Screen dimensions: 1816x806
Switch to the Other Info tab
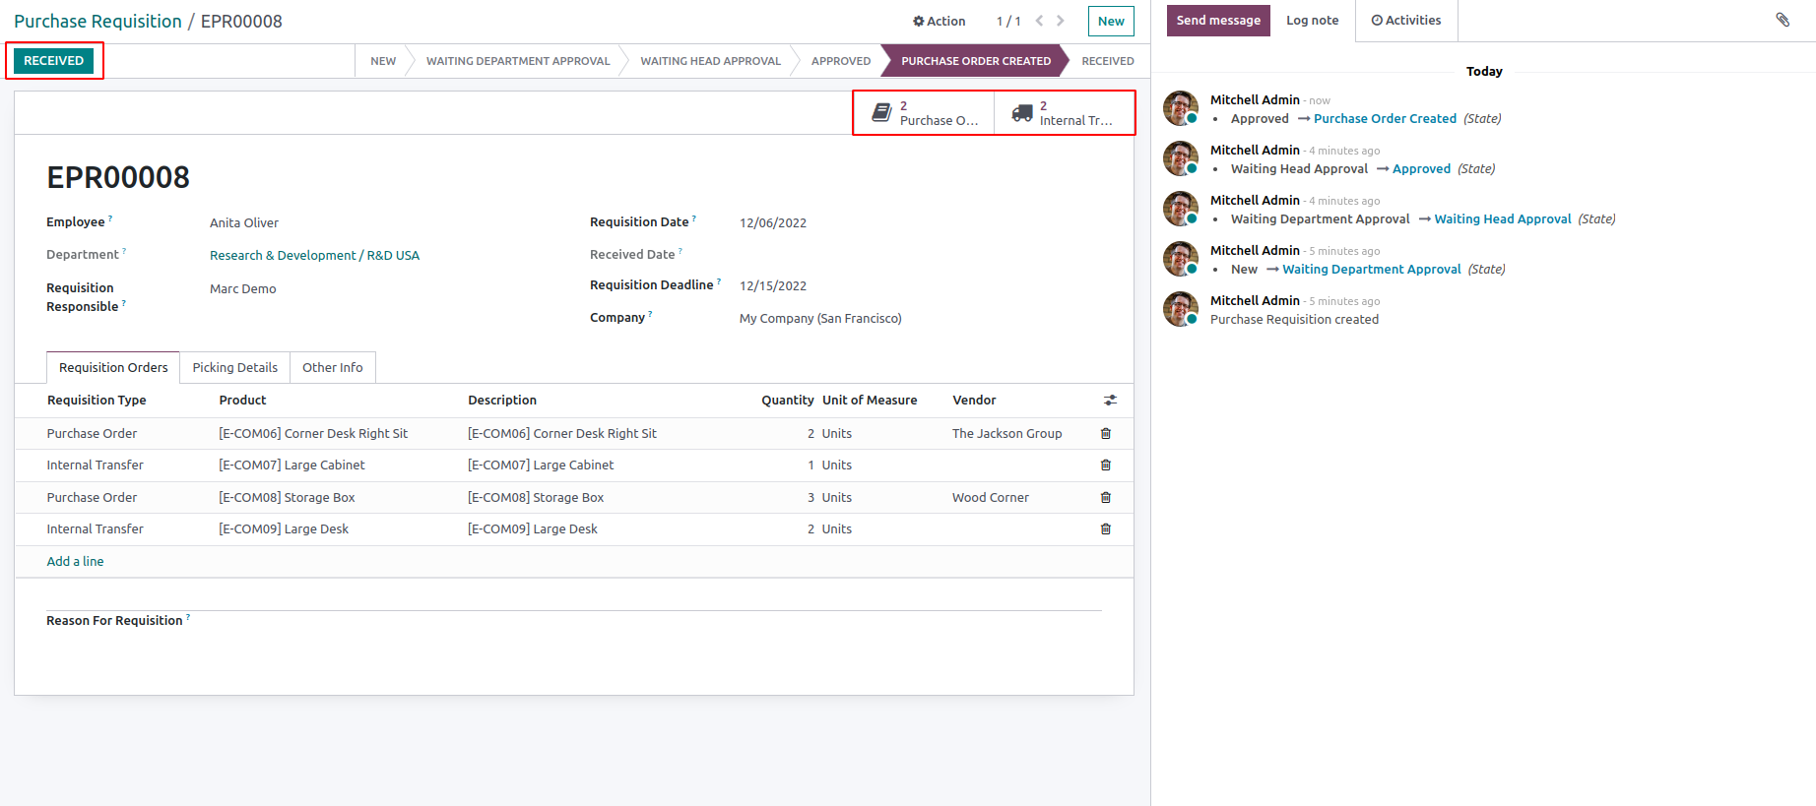[x=332, y=368]
